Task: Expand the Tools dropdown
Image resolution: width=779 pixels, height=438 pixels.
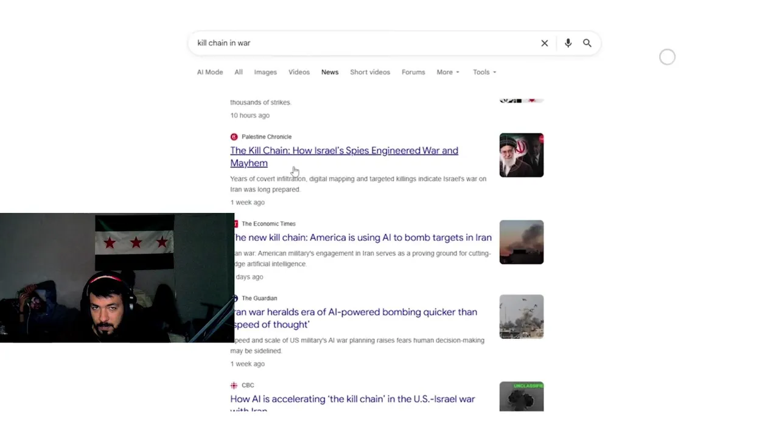Action: [x=484, y=72]
